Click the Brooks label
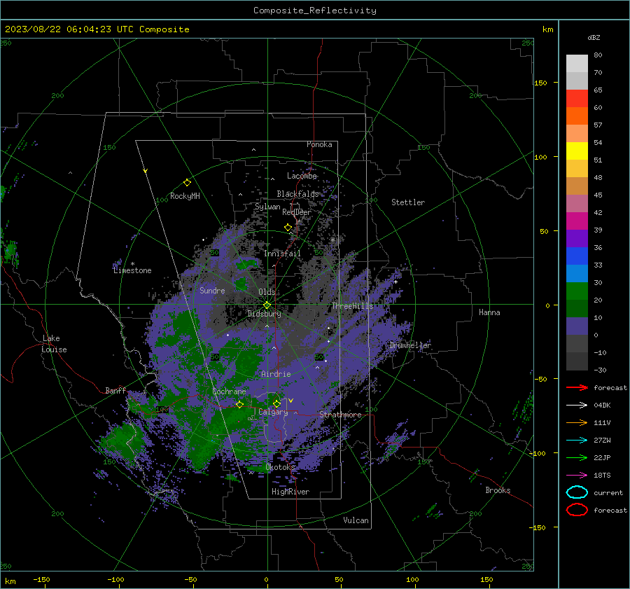Image resolution: width=630 pixels, height=589 pixels. pyautogui.click(x=498, y=490)
